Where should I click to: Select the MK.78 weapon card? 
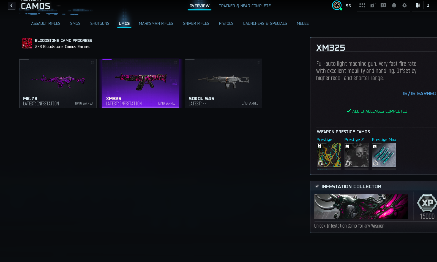[58, 83]
